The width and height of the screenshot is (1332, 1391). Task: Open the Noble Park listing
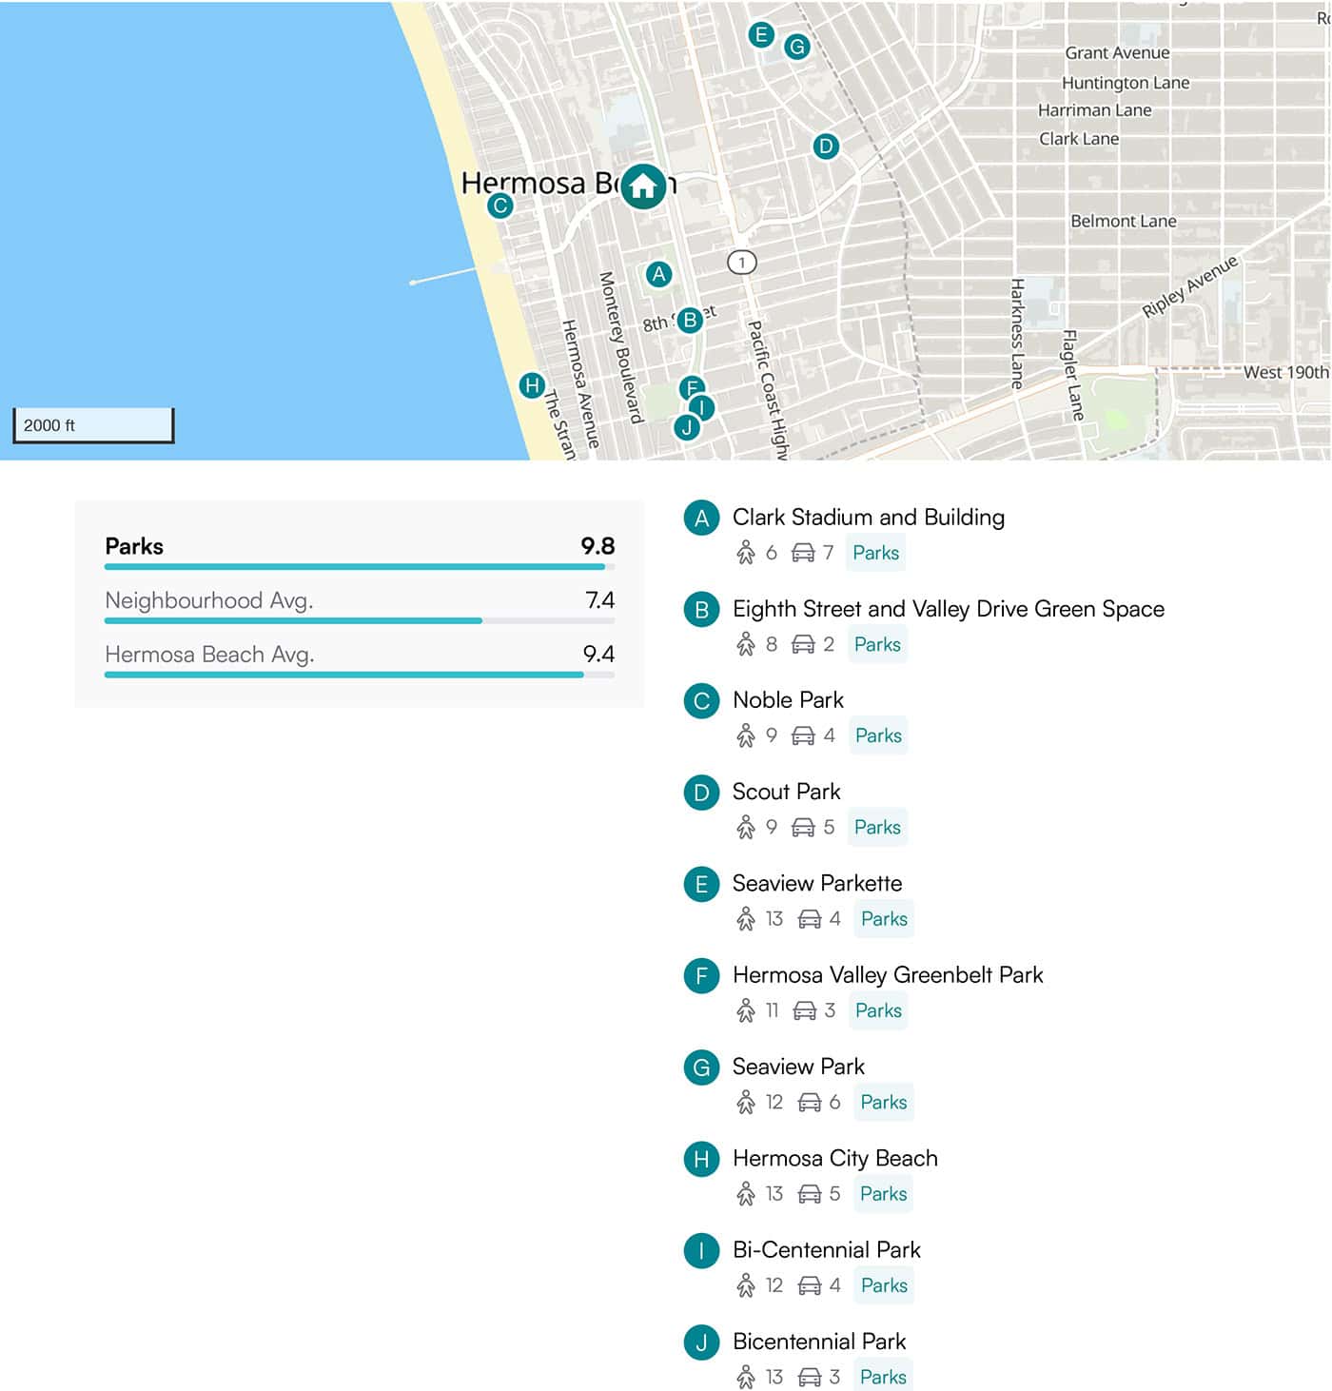pyautogui.click(x=788, y=700)
